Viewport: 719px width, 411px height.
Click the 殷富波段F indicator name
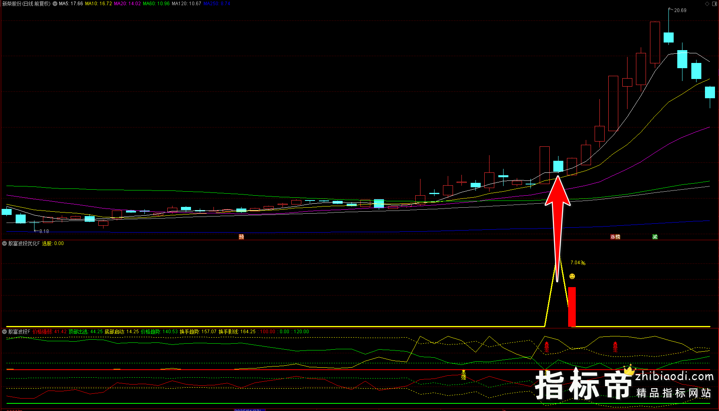click(x=19, y=332)
